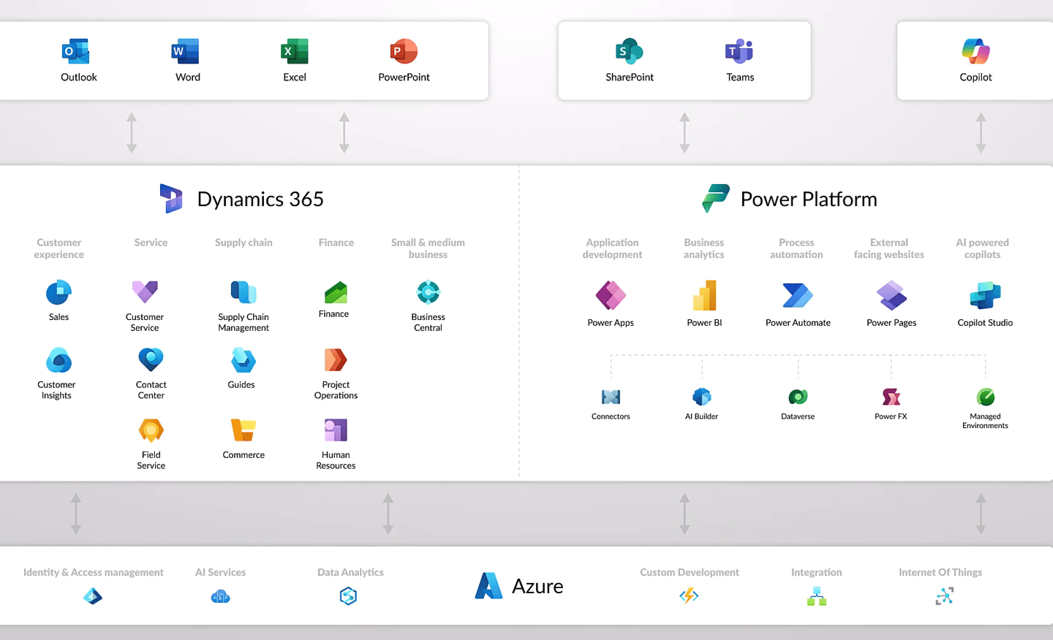Image resolution: width=1053 pixels, height=640 pixels.
Task: Click the PowerPoint icon
Action: [404, 52]
